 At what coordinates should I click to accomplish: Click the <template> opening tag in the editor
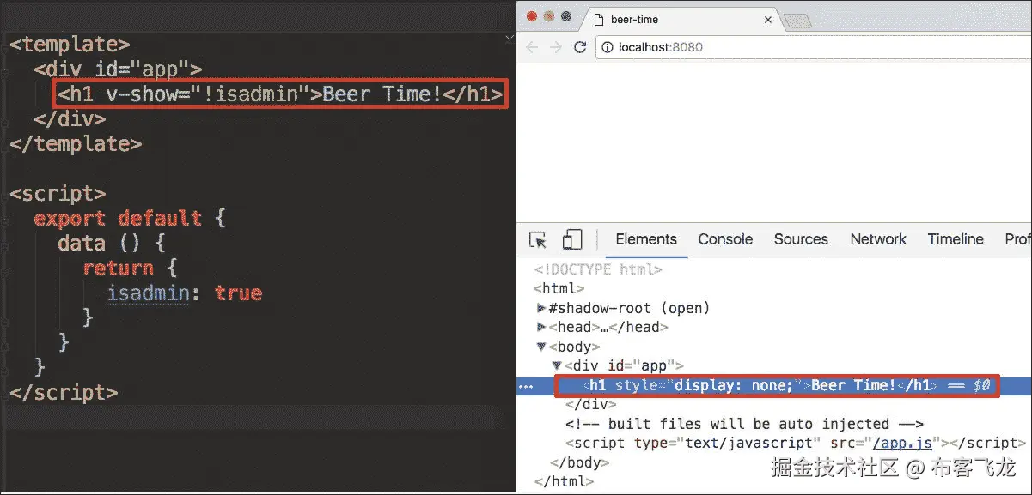coord(70,44)
